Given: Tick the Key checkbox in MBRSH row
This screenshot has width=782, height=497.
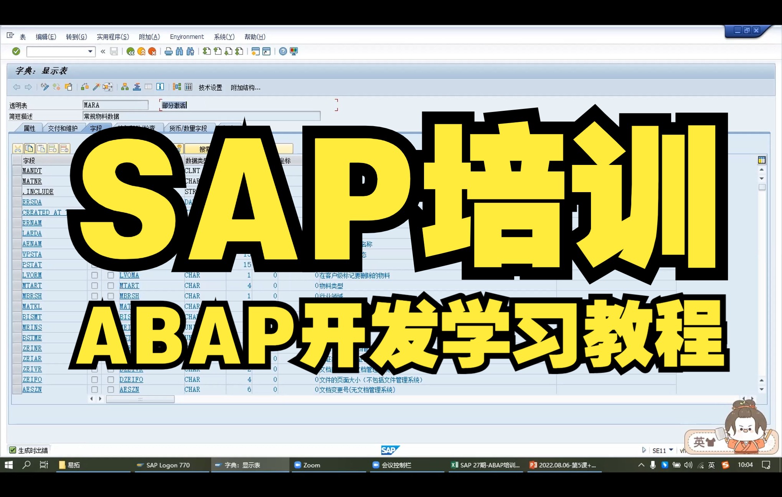Looking at the screenshot, I should click(x=94, y=296).
